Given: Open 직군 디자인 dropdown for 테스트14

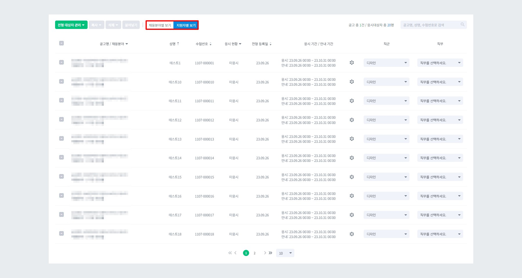Looking at the screenshot, I should point(387,158).
